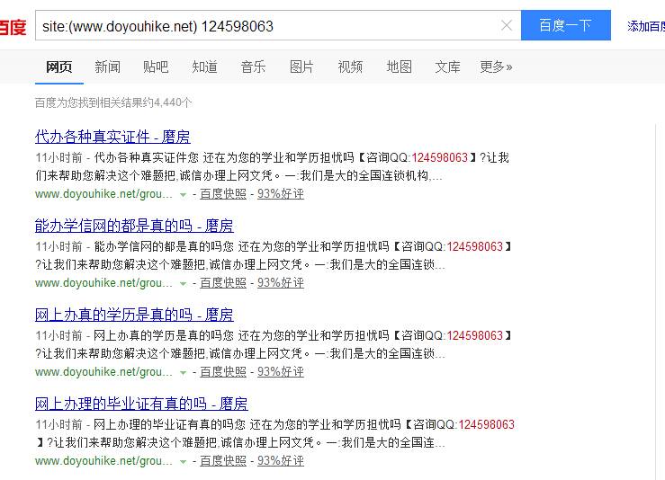
Task: Open result 能办学信网的都是真的吗 - 磨房
Action: 134,226
